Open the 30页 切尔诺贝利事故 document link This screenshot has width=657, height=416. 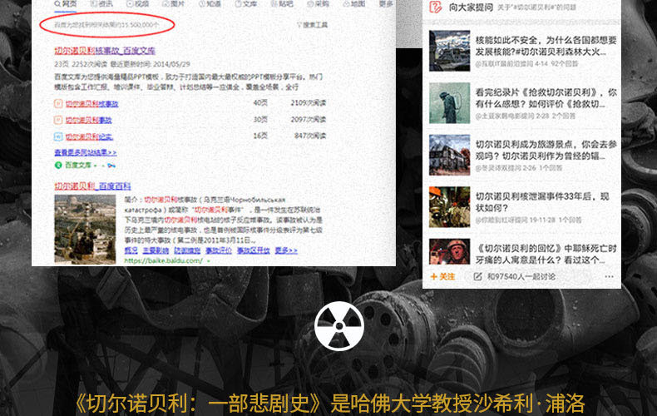pyautogui.click(x=88, y=120)
